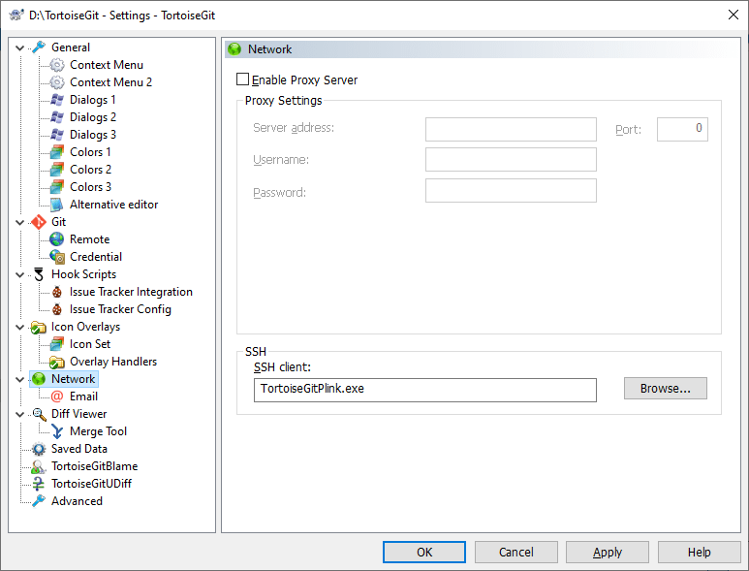The image size is (749, 571).
Task: Select the Saved Data entry
Action: point(79,449)
